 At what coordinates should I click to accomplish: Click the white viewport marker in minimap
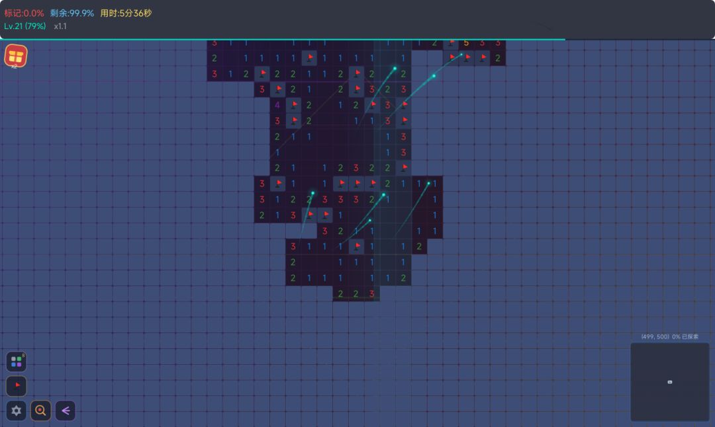(670, 382)
